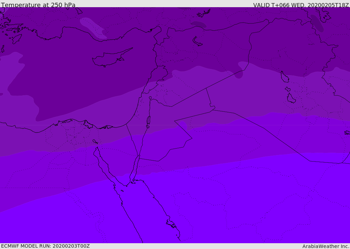This screenshot has height=249, width=350.
Task: Click the 'ECMWF MODEL RUN: 20200203T00Z' footer text
Action: [x=45, y=246]
